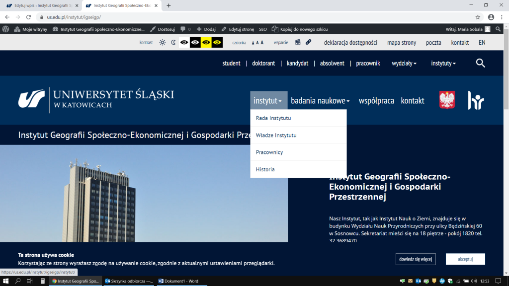Click the WordPress logo in admin bar
Screen dimensions: 509x286
(x=5, y=29)
